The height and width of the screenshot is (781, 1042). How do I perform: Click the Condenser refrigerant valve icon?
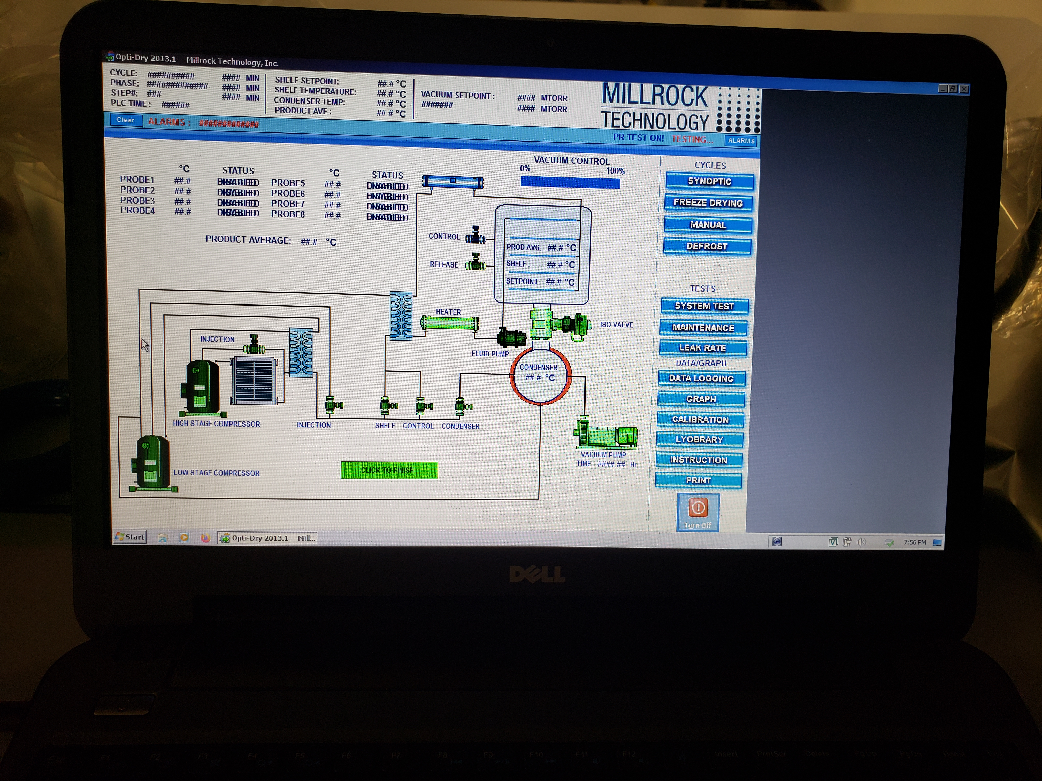(x=463, y=407)
